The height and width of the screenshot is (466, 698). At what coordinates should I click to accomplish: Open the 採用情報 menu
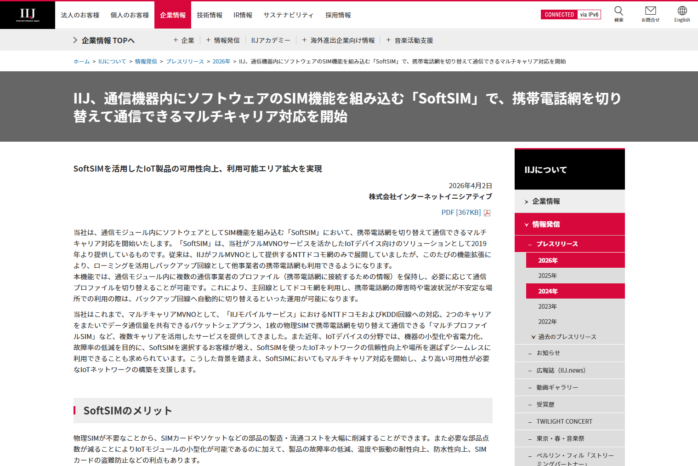click(x=338, y=15)
